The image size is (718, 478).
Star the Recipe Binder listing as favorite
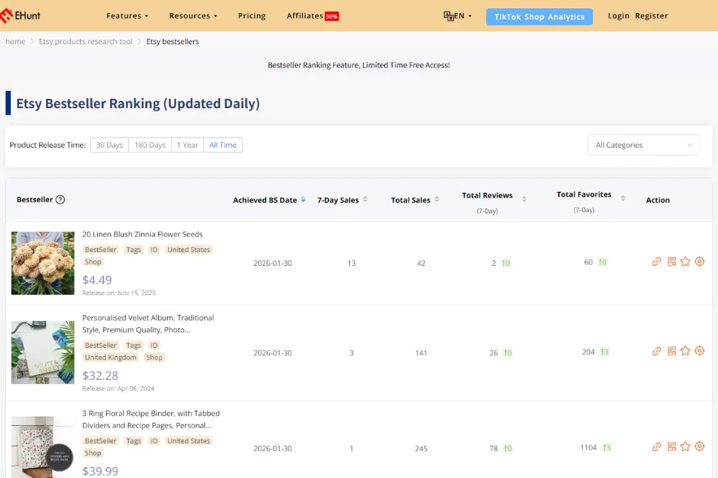[x=685, y=446]
